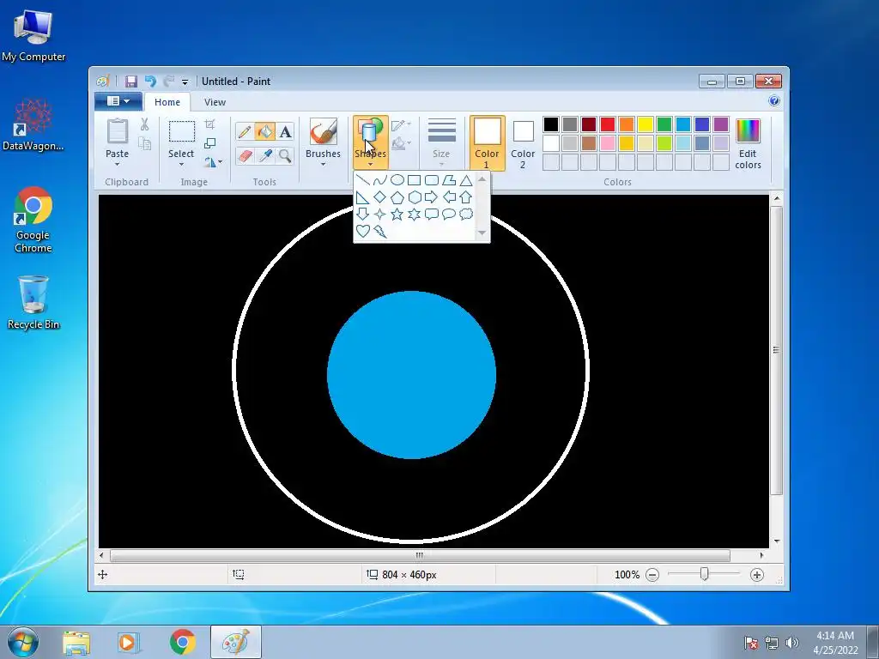
Task: Open the Paste dropdown arrow
Action: pyautogui.click(x=117, y=164)
